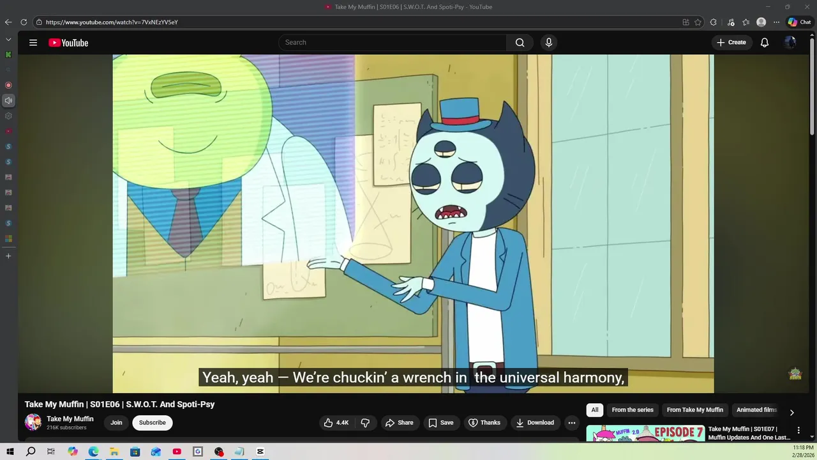This screenshot has height=460, width=817.
Task: Click the address bar URL
Action: [x=112, y=22]
